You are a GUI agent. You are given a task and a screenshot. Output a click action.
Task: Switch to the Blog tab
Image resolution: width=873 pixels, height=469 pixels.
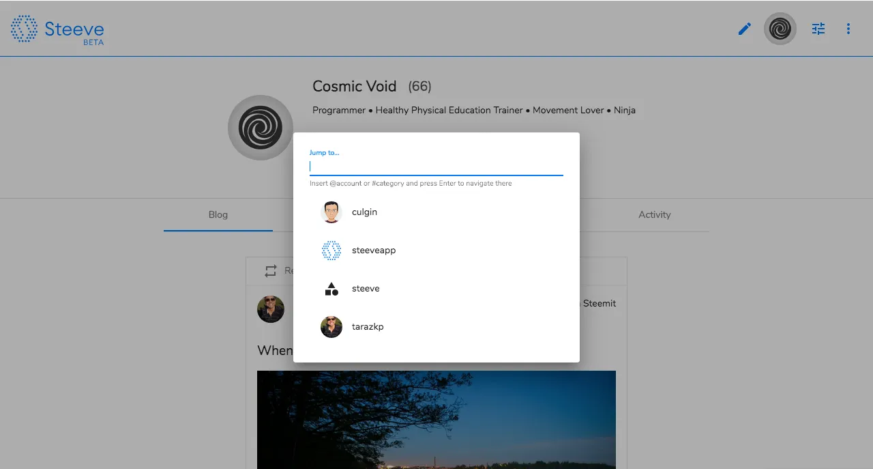218,214
